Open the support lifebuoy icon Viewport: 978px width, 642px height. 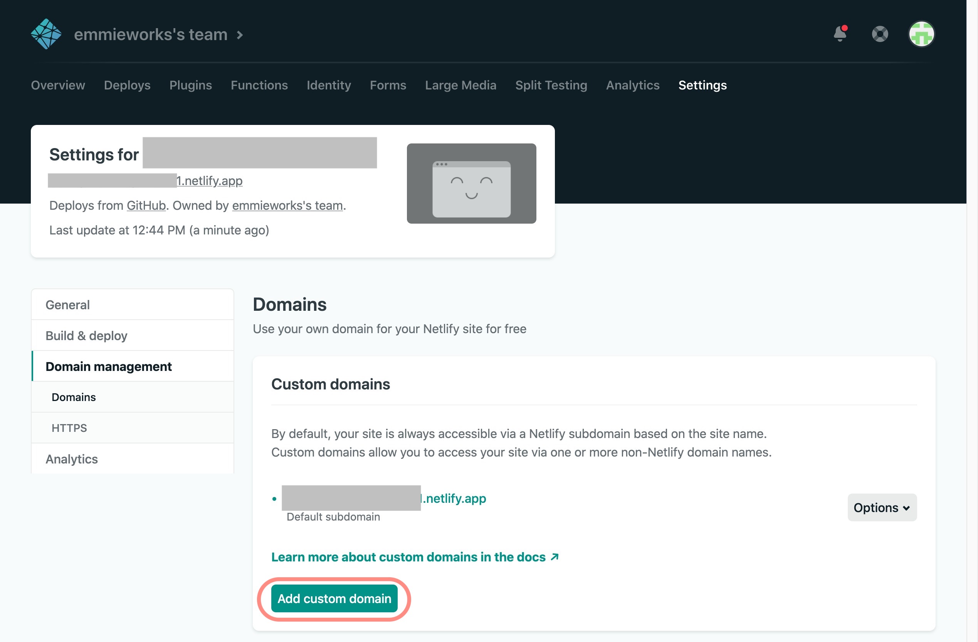880,34
